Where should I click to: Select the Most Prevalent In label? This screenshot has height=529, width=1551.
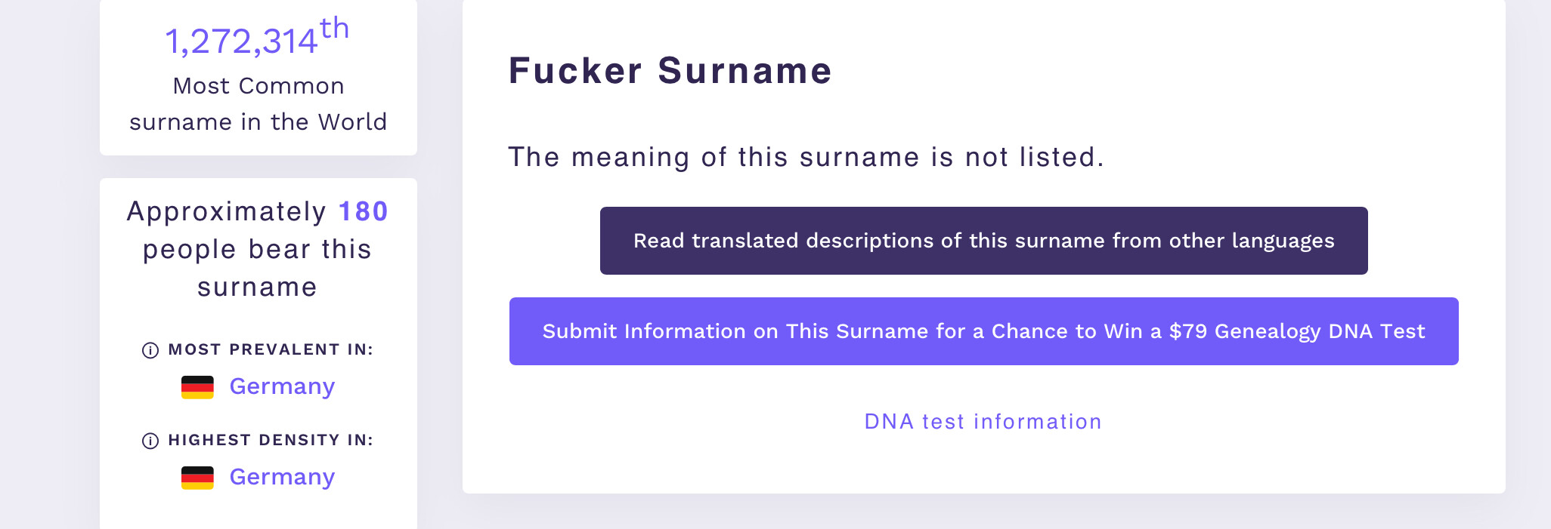pos(271,349)
